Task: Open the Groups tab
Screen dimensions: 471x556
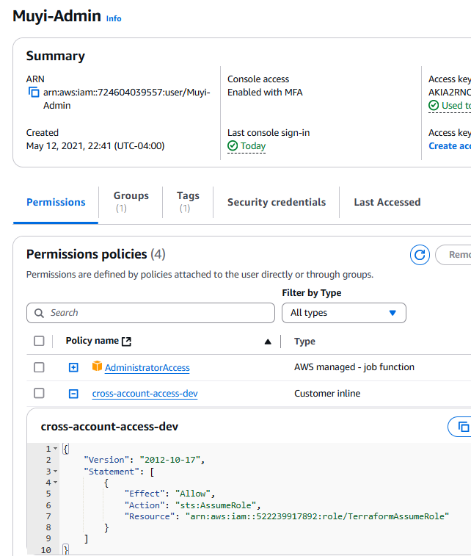Action: 131,201
